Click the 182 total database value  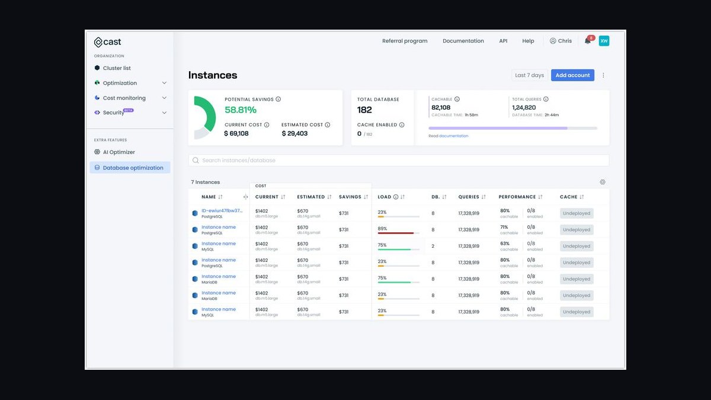click(364, 110)
